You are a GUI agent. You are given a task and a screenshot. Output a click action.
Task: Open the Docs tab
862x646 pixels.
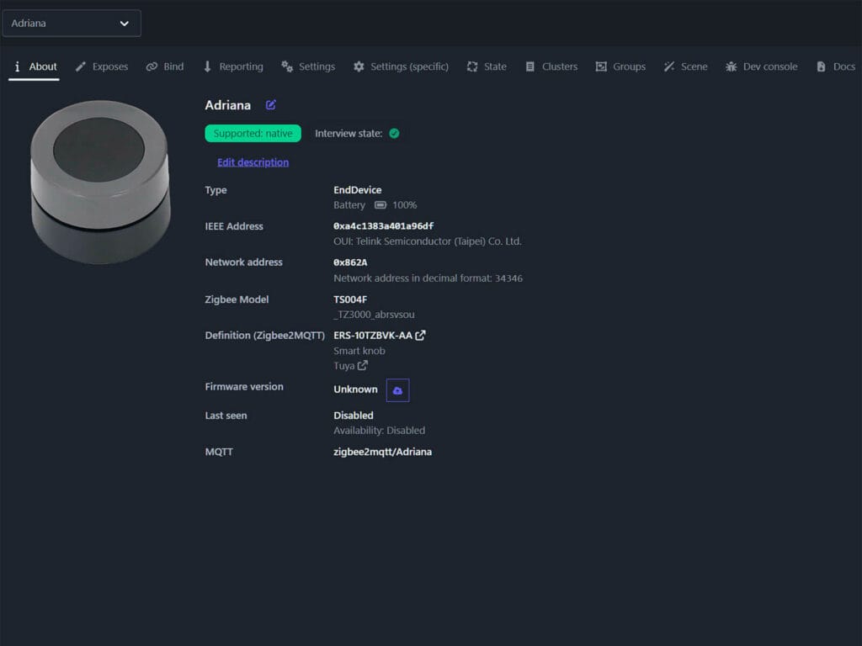point(836,66)
